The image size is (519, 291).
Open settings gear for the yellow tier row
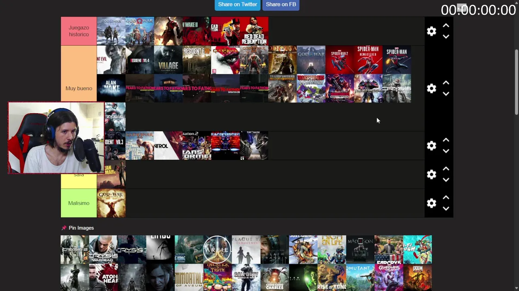point(431,174)
